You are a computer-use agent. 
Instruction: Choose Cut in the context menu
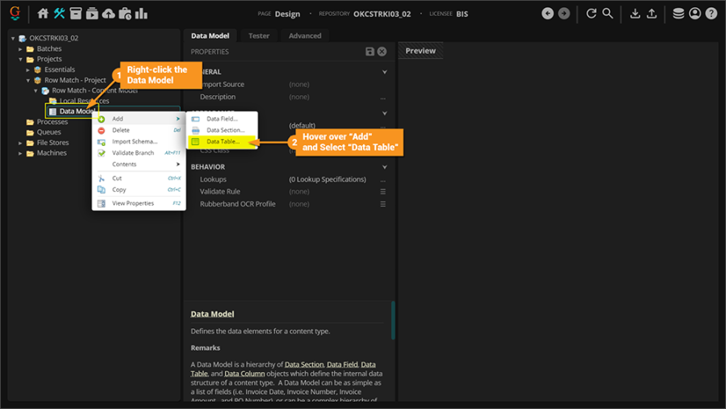coord(139,177)
